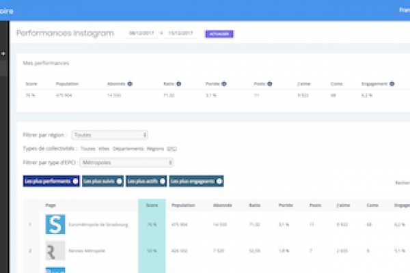The height and width of the screenshot is (273, 410).
Task: Click the Les plus engageants button
Action: [x=196, y=182]
